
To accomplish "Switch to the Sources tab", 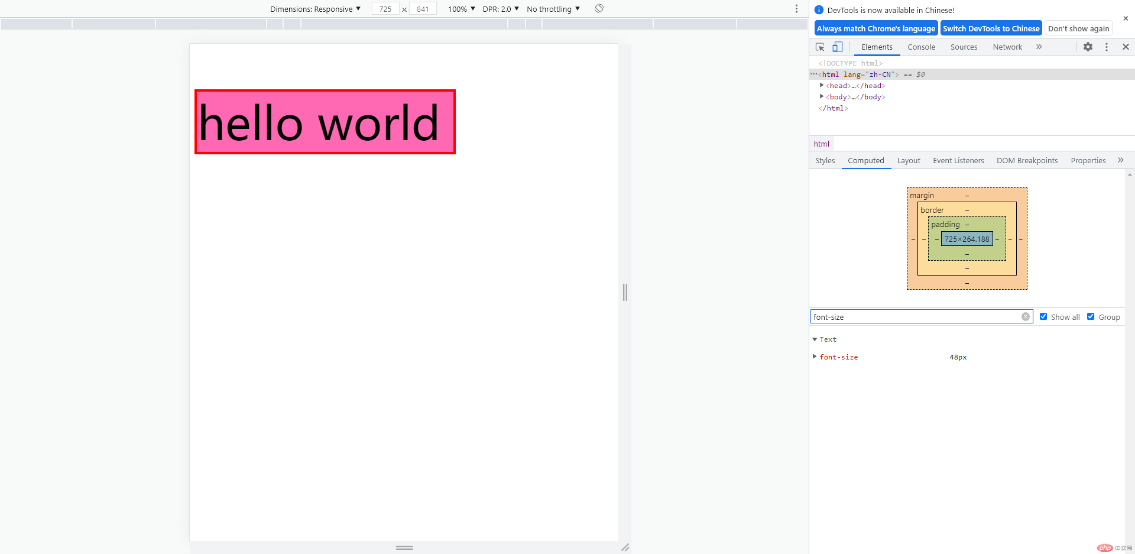I will [x=964, y=47].
